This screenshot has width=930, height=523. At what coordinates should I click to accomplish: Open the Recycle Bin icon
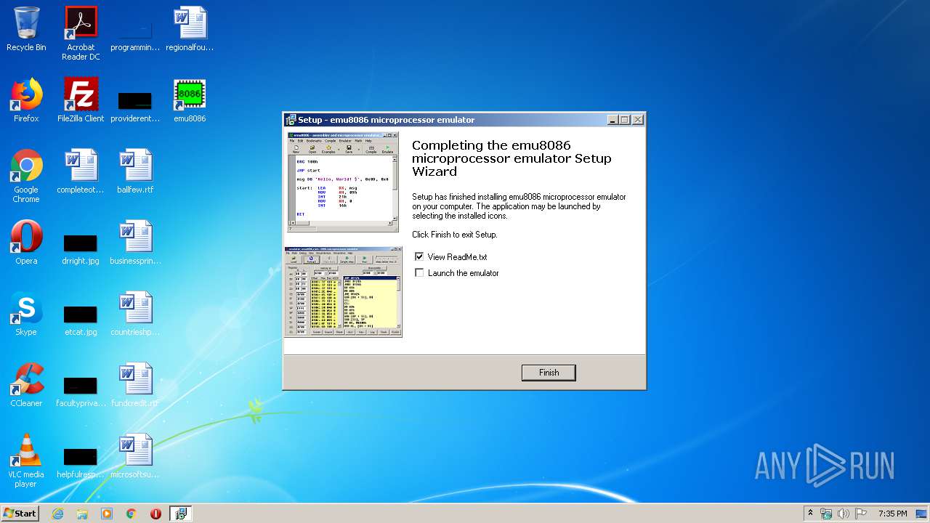(26, 29)
